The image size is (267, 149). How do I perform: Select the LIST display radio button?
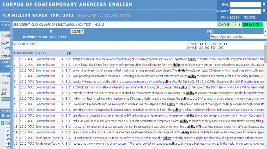point(3,35)
